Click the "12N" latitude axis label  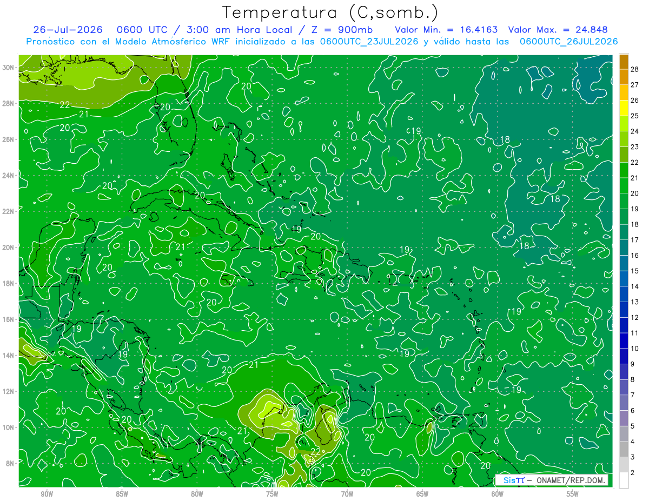[x=9, y=391]
